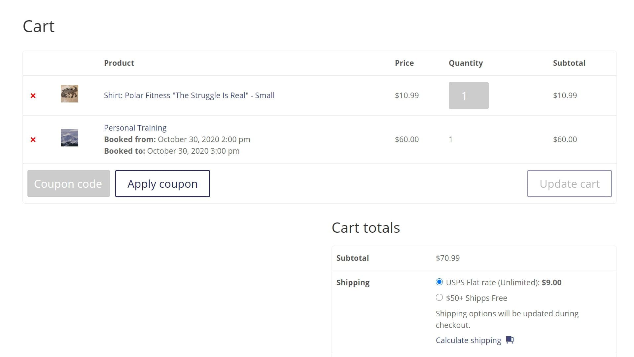Remove the Polar Fitness shirt from cart
Image resolution: width=634 pixels, height=357 pixels.
33,96
